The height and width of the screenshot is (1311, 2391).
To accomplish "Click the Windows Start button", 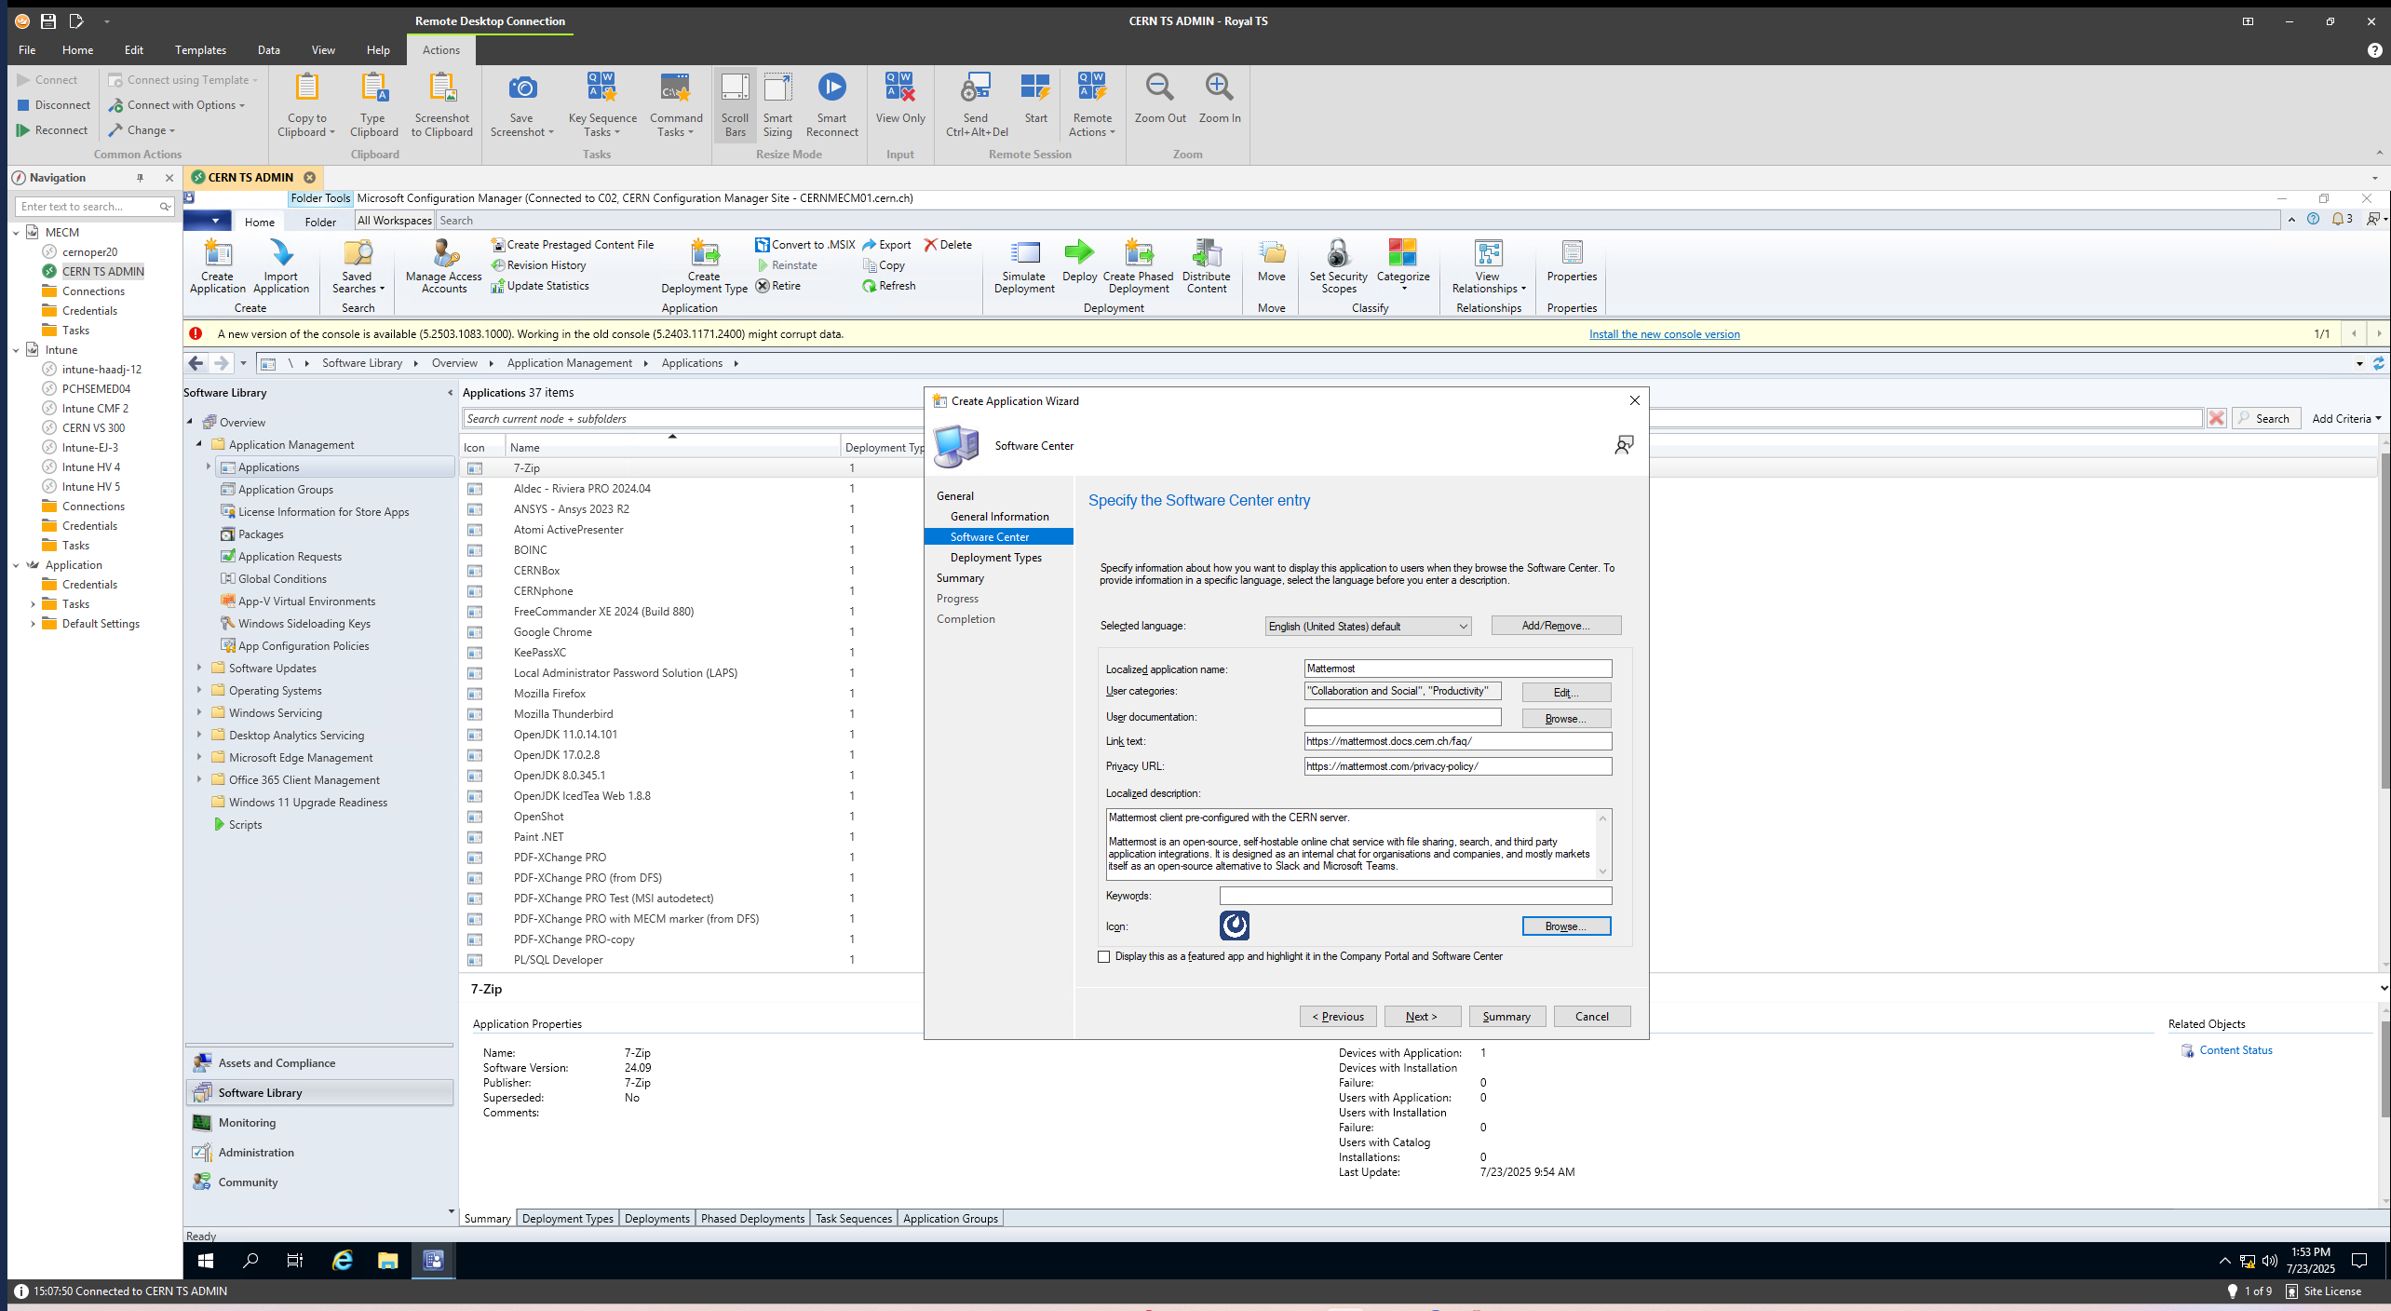I will tap(206, 1261).
